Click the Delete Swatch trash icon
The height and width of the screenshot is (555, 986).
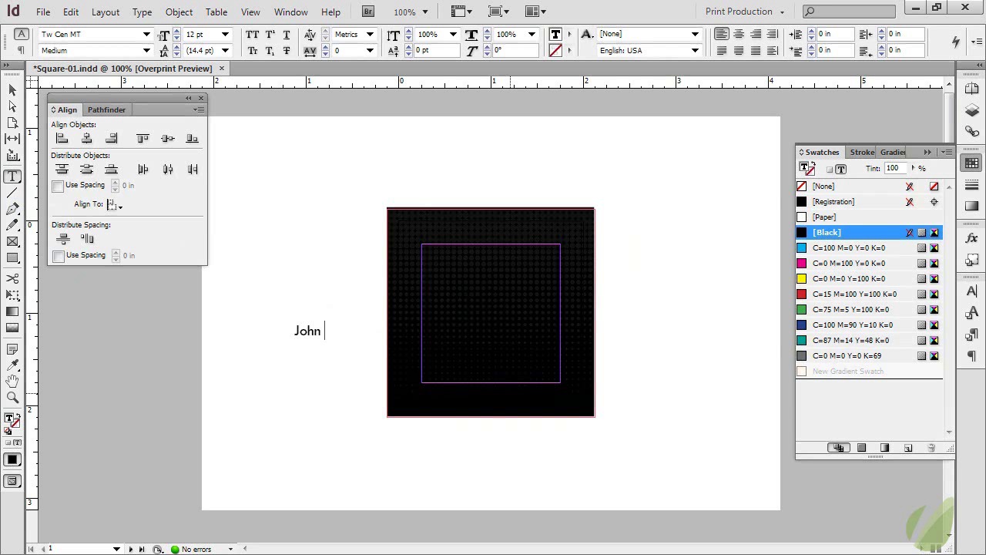click(931, 448)
